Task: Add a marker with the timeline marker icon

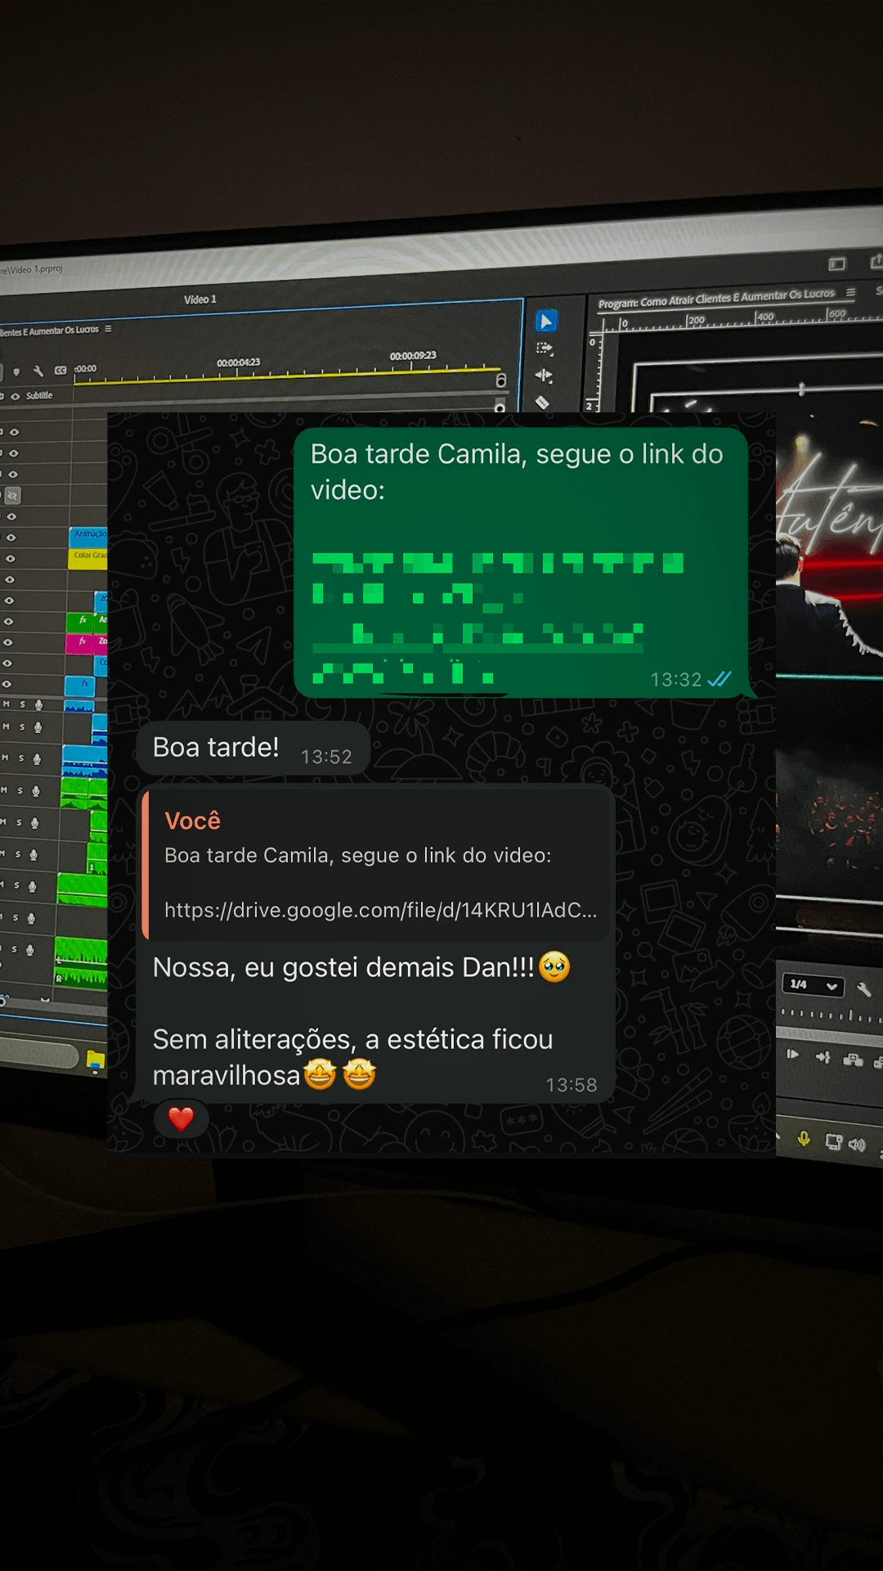Action: tap(16, 371)
